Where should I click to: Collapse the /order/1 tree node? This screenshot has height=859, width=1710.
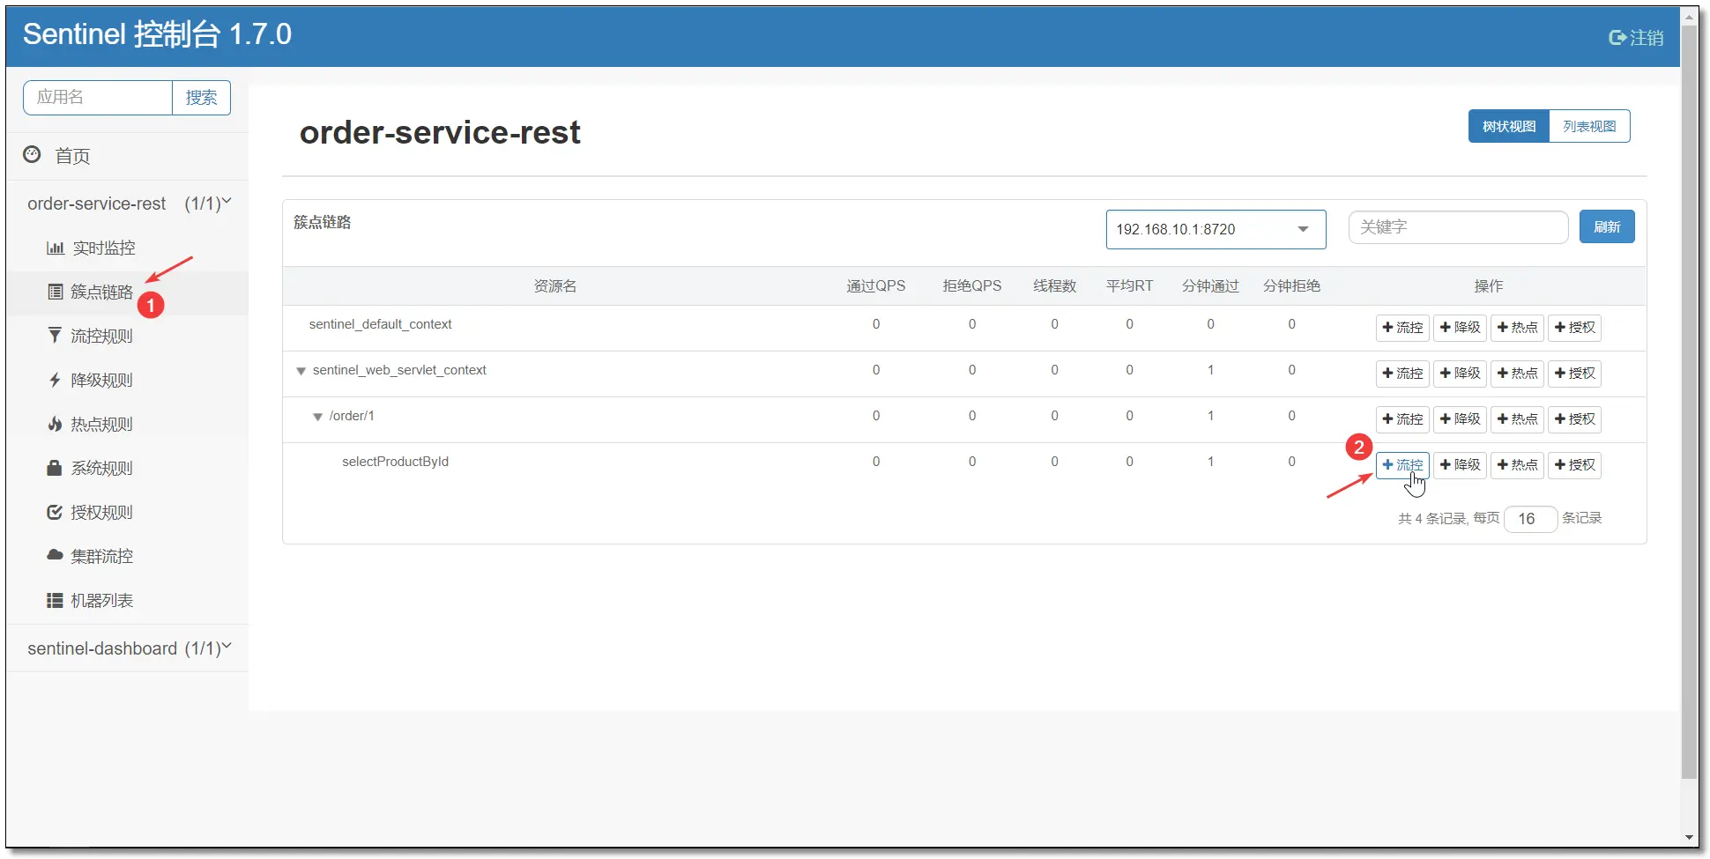click(318, 417)
